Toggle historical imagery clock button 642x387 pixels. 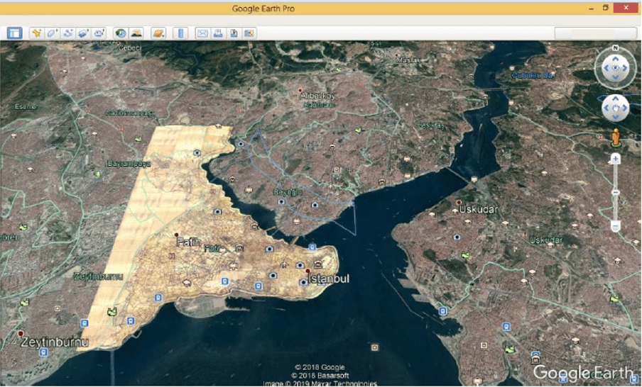coord(121,33)
